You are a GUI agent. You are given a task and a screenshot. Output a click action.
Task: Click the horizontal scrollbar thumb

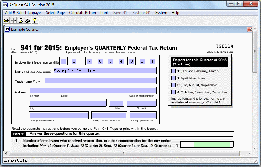(x=124, y=153)
